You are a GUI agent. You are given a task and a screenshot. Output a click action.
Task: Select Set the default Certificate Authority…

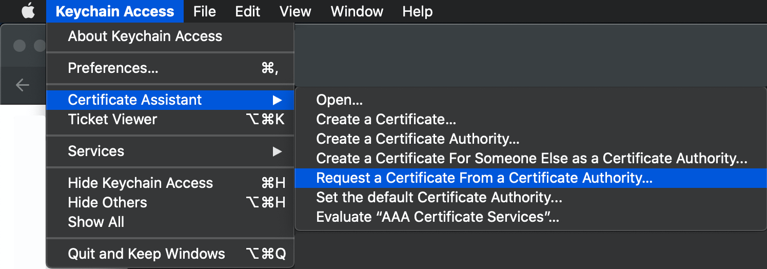[531, 197]
